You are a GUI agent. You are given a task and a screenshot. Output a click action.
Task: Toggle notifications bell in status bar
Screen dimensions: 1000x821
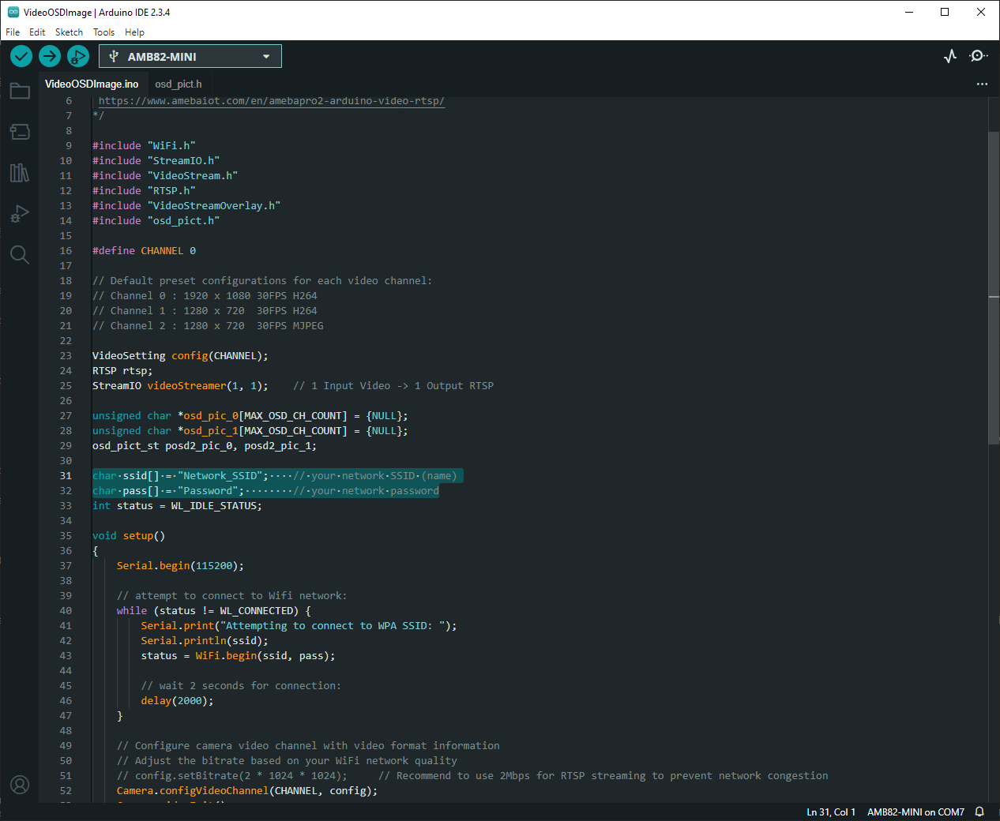tap(979, 812)
